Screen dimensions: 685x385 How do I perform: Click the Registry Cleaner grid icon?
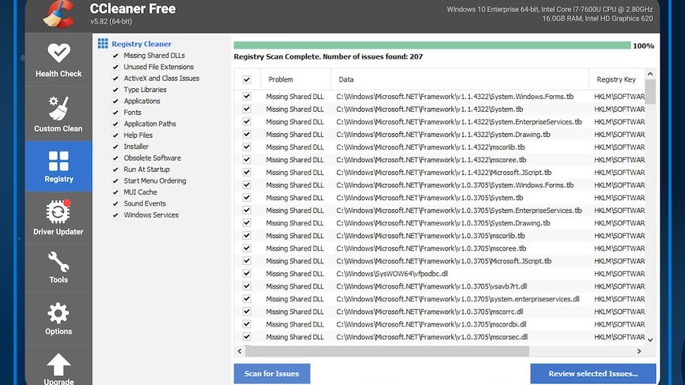click(x=103, y=44)
